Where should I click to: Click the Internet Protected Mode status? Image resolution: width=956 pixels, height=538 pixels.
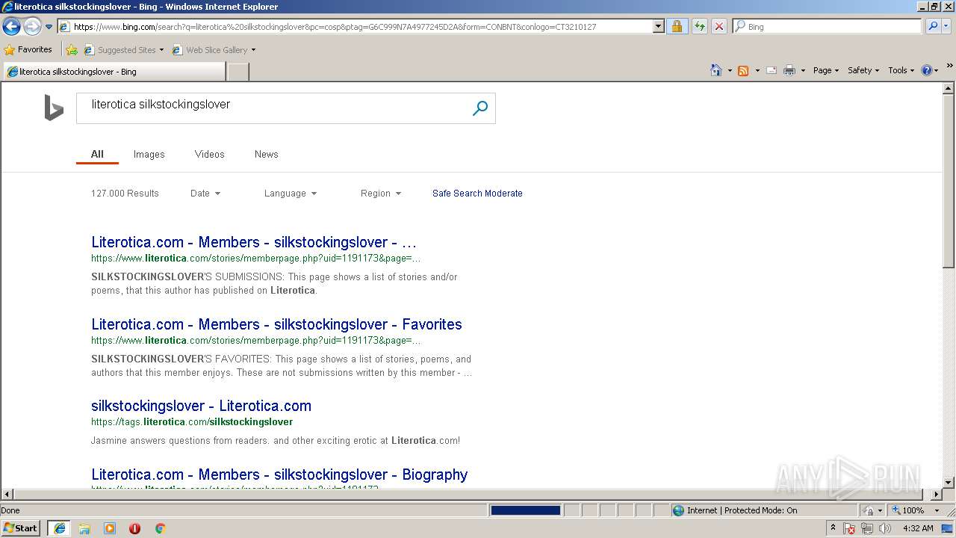(x=735, y=510)
